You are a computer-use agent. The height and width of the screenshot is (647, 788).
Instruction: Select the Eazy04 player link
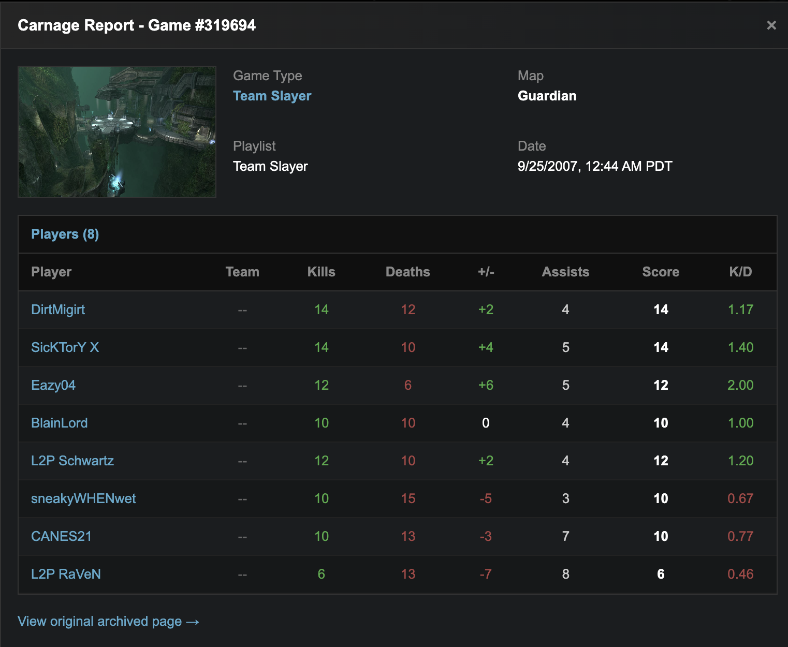[x=53, y=385]
